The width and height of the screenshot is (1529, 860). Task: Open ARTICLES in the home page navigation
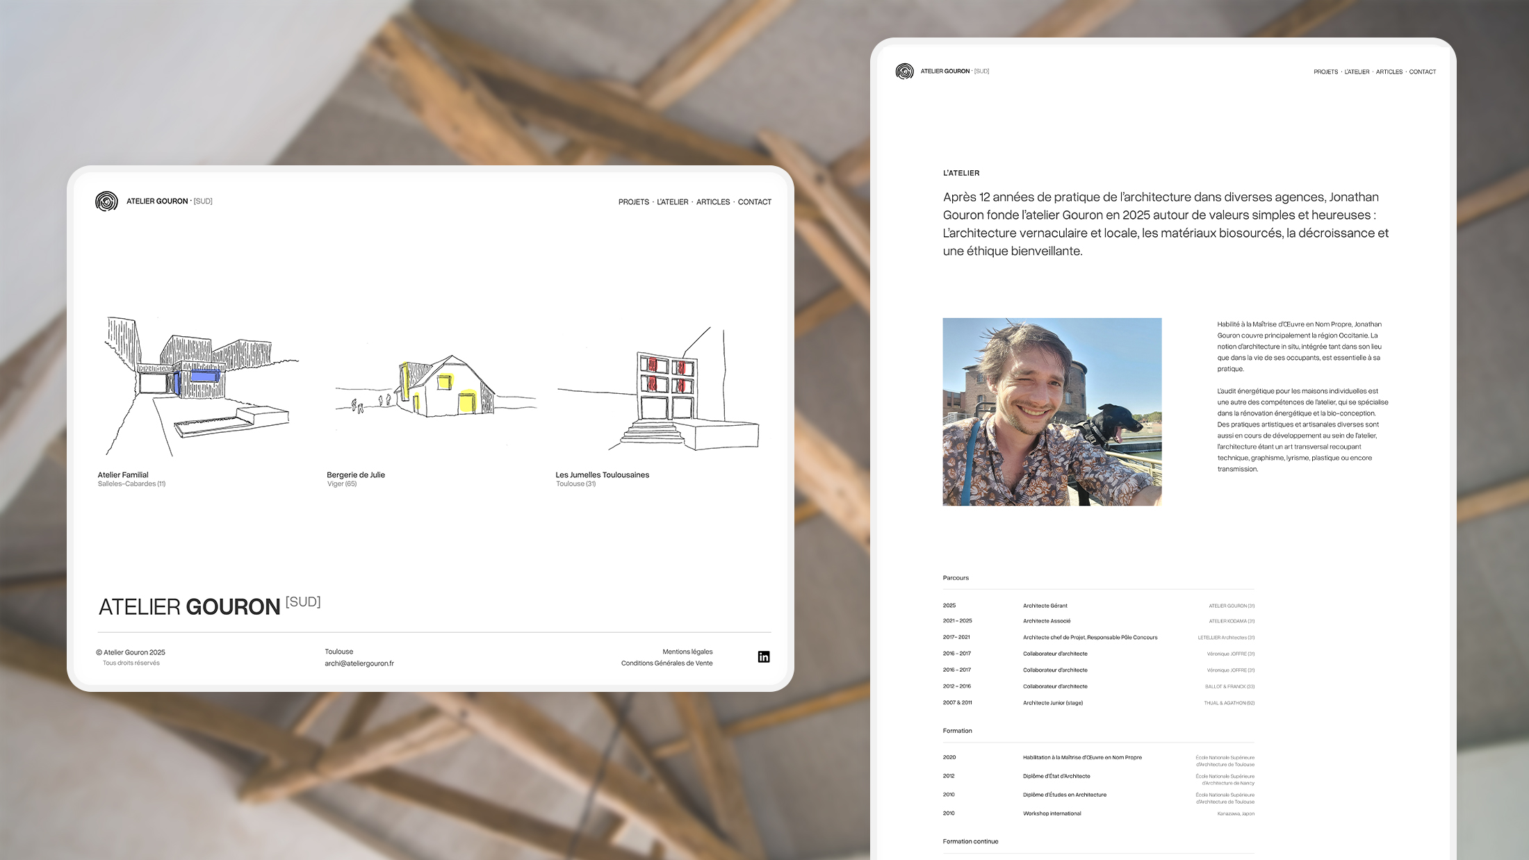[x=713, y=202]
